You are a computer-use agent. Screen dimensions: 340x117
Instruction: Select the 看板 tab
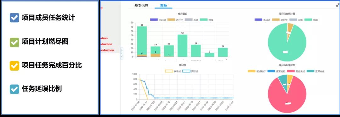(163, 6)
